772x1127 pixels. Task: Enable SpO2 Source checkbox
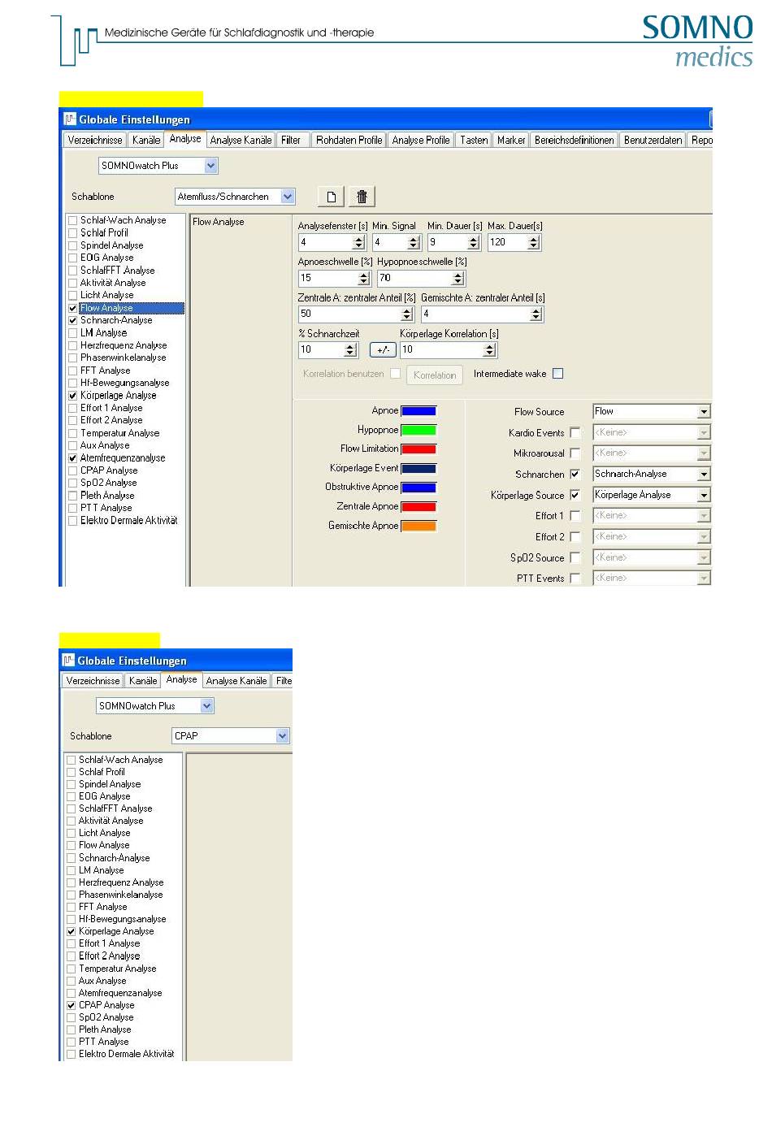(x=575, y=557)
